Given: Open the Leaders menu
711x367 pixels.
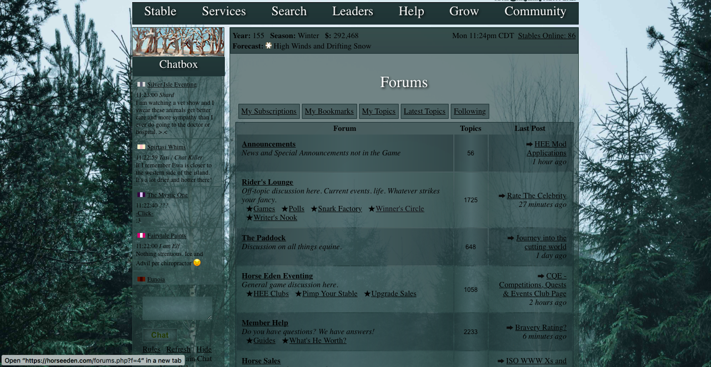Looking at the screenshot, I should pyautogui.click(x=353, y=11).
